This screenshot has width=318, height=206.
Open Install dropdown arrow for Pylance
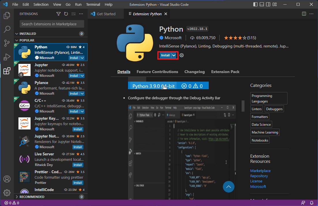[82, 94]
